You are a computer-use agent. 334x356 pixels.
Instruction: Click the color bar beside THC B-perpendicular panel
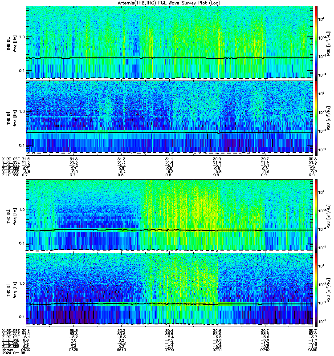(x=316, y=216)
